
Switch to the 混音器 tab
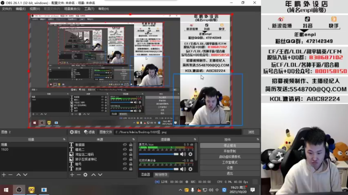tap(145, 175)
